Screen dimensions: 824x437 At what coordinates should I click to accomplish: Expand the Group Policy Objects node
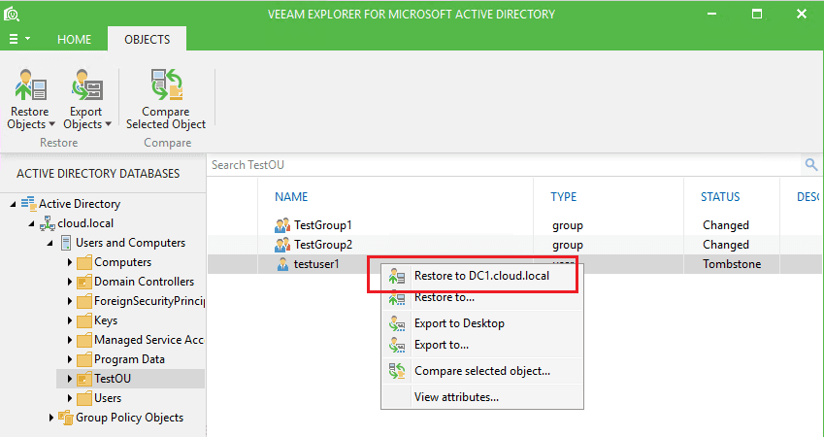(51, 418)
